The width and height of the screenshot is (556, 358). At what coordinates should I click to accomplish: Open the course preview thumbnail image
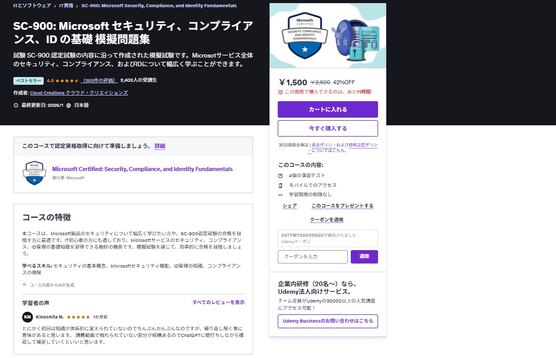click(x=328, y=36)
